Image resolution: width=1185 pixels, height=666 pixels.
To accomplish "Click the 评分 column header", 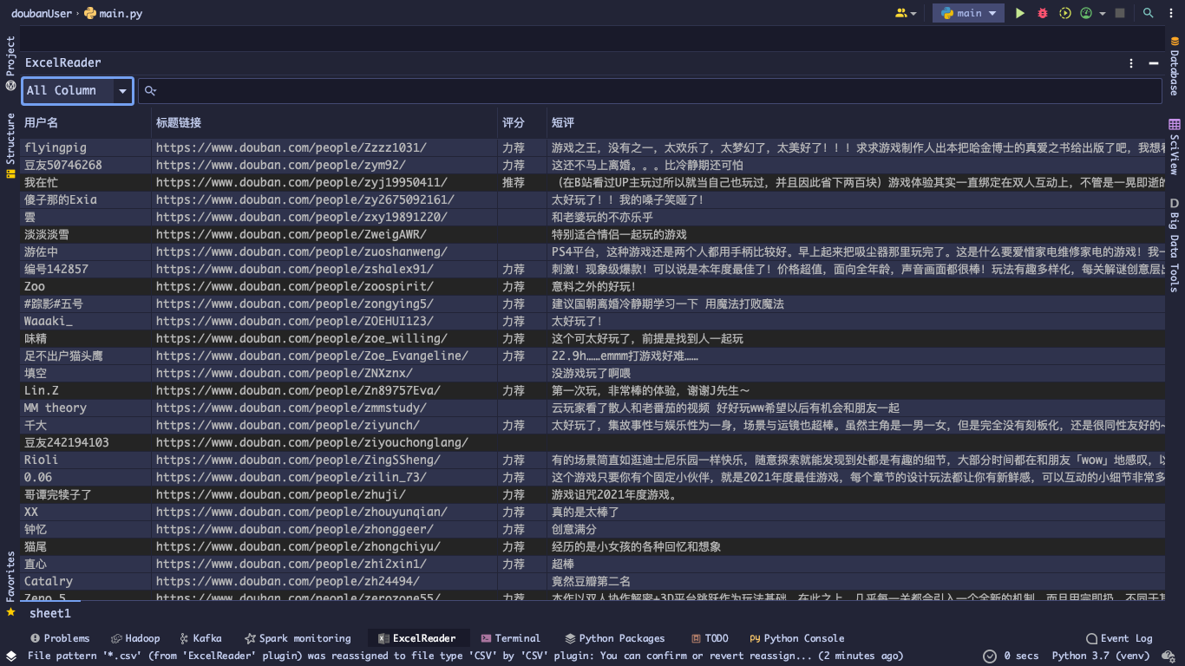I will tap(523, 123).
